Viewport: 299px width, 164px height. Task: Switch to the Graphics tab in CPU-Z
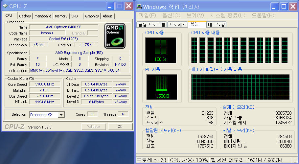coord(92,16)
